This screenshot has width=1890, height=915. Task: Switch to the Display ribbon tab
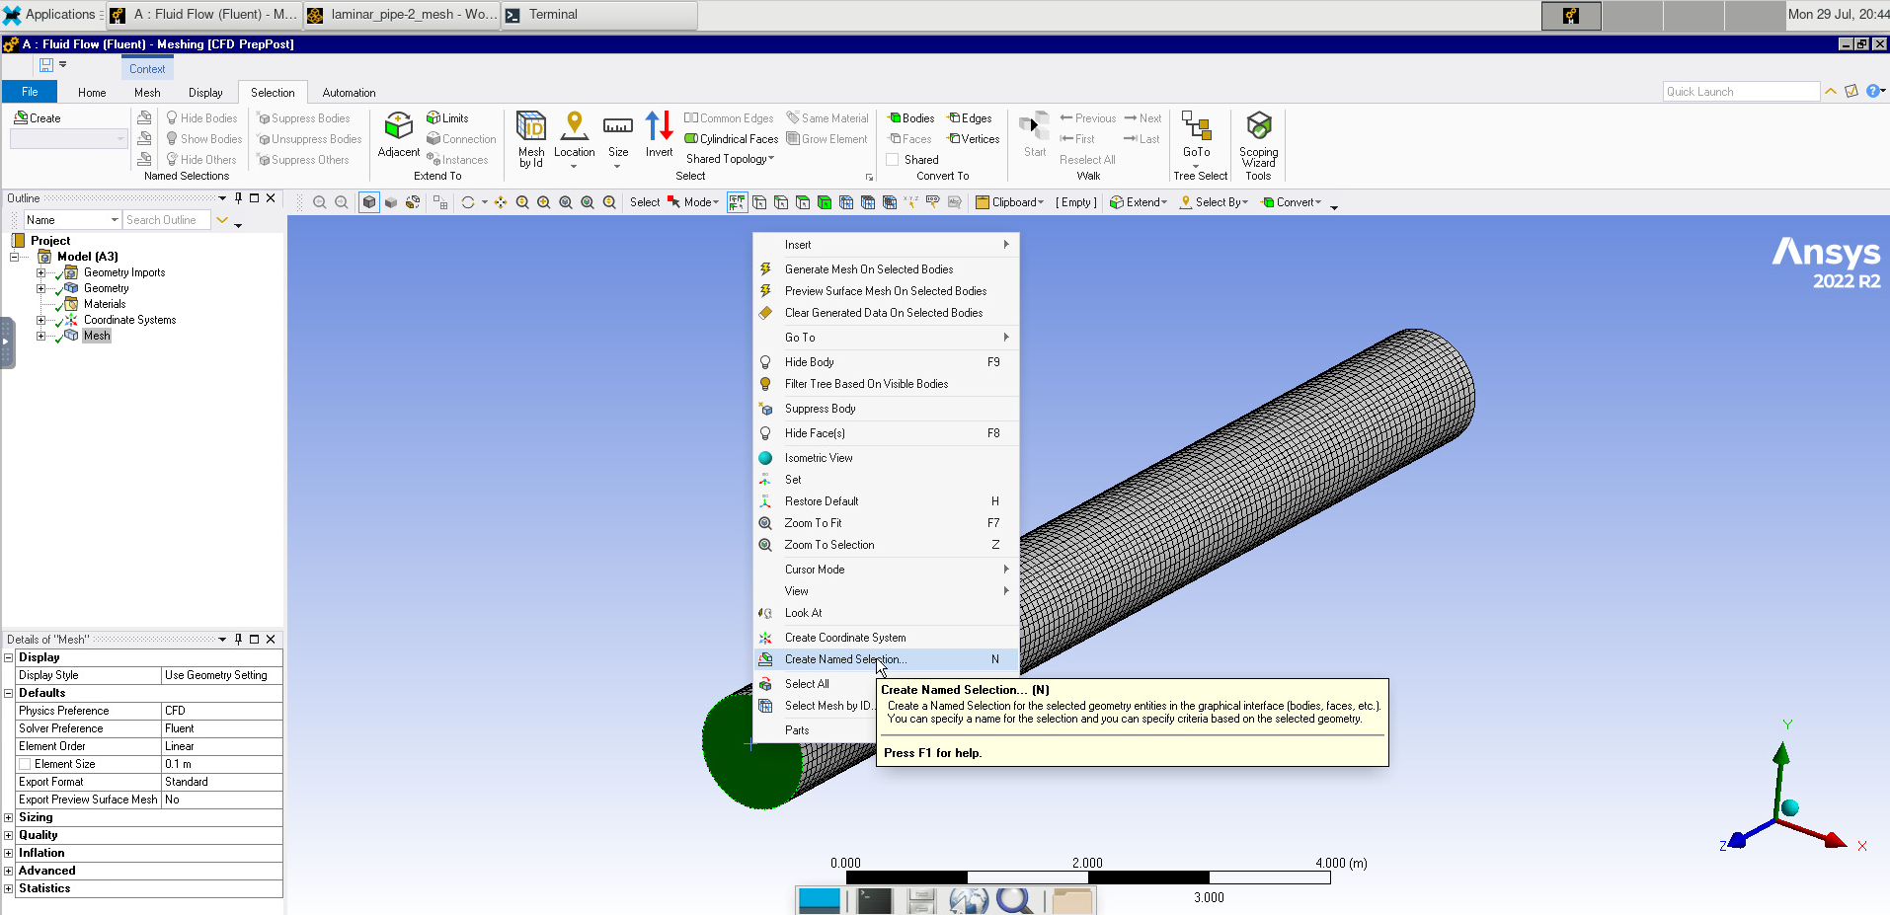coord(205,93)
